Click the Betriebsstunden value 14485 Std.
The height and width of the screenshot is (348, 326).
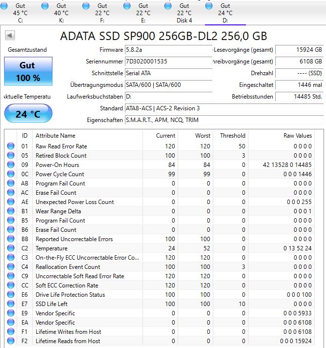(299, 97)
